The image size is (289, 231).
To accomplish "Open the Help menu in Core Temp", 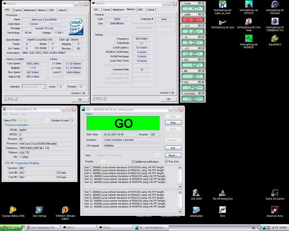I will point(23,114).
